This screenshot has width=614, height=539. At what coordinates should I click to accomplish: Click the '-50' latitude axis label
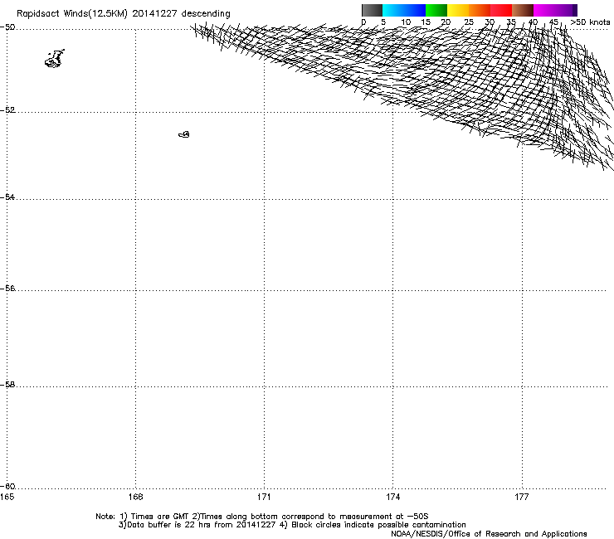(x=7, y=27)
